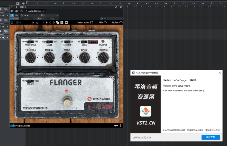Click the 粘贴 paste button
Screen dimensions: 227x146
click(x=52, y=18)
